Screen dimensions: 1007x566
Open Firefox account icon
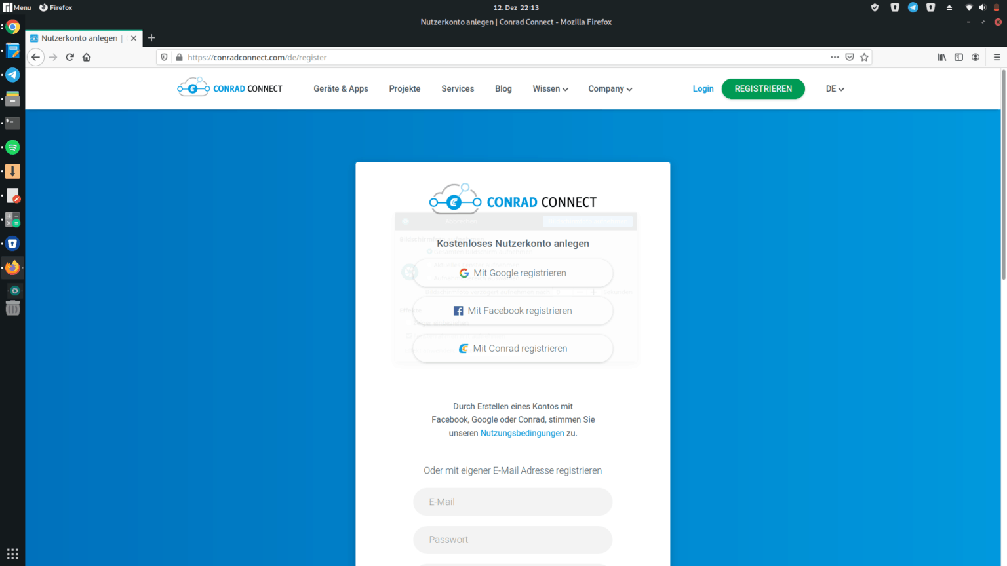tap(976, 57)
